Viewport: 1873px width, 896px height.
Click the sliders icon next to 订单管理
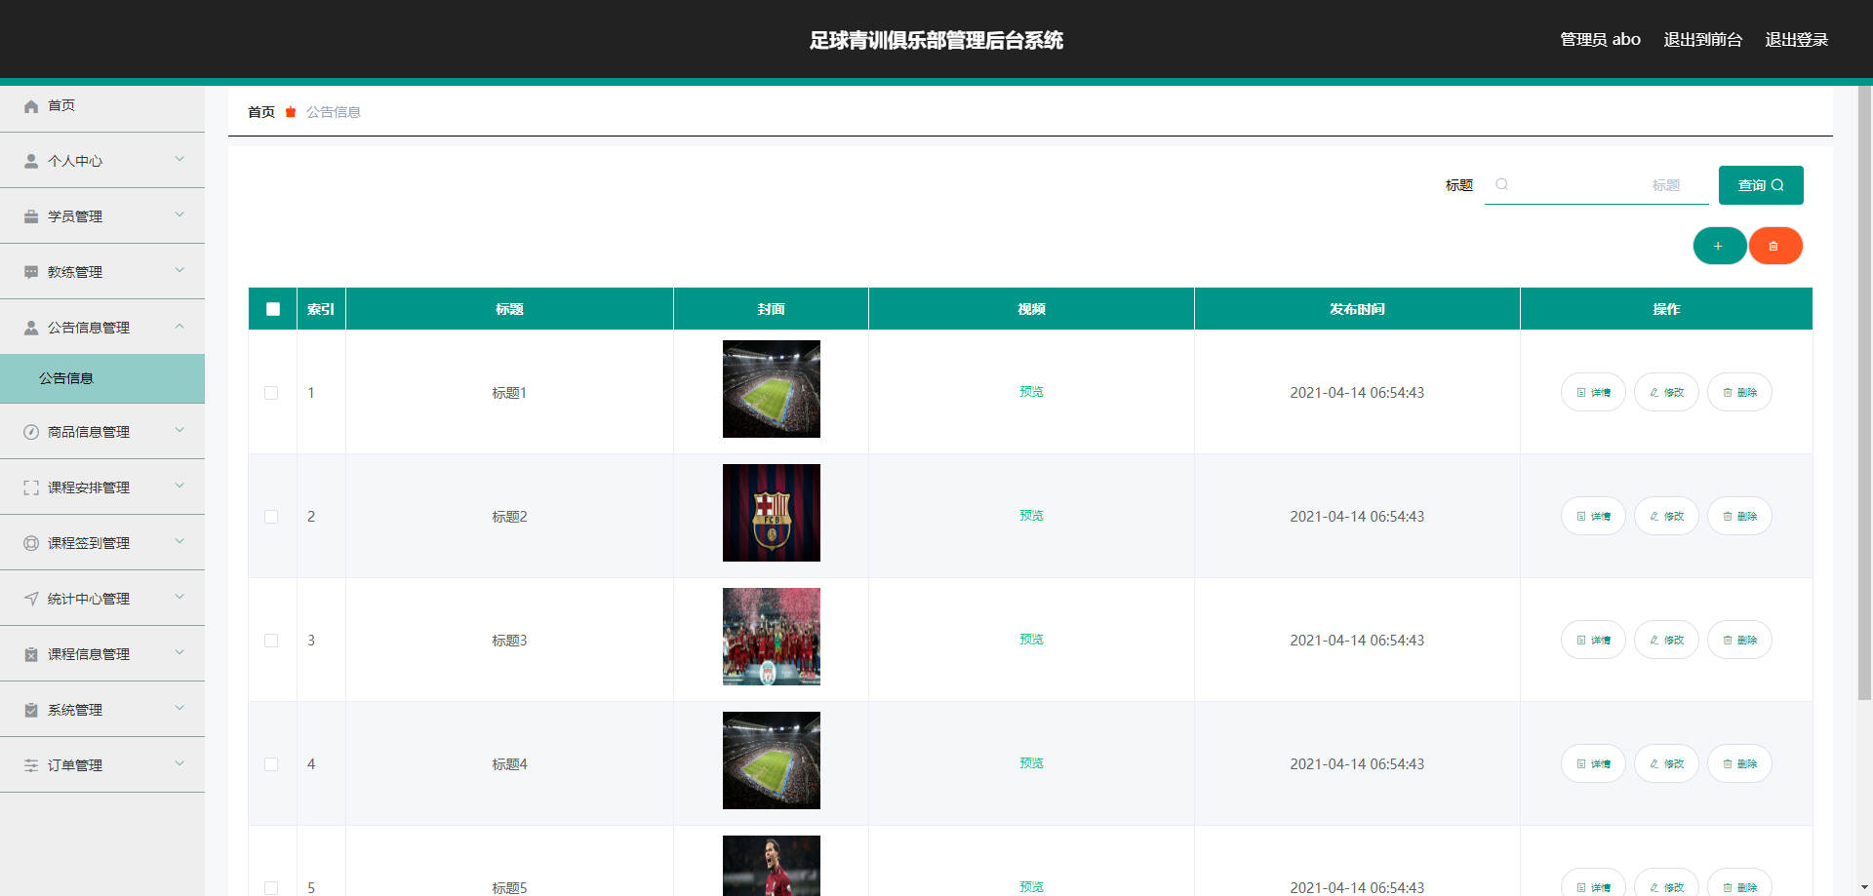pos(31,765)
